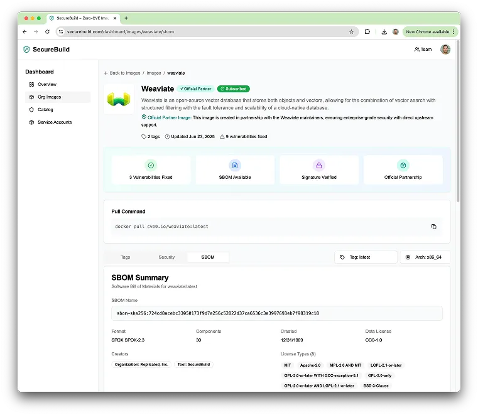Click the SecureBuild shield logo
This screenshot has width=478, height=415.
[x=26, y=50]
